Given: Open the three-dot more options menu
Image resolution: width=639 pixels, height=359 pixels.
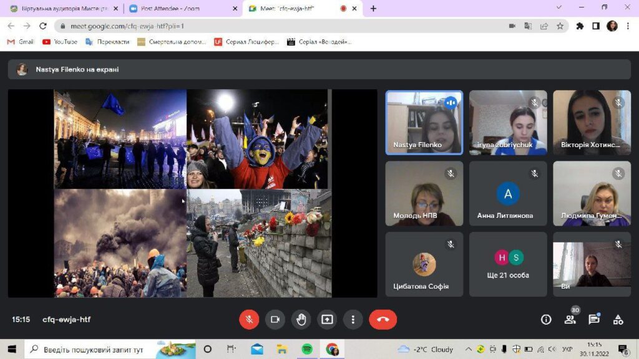Looking at the screenshot, I should tap(353, 320).
